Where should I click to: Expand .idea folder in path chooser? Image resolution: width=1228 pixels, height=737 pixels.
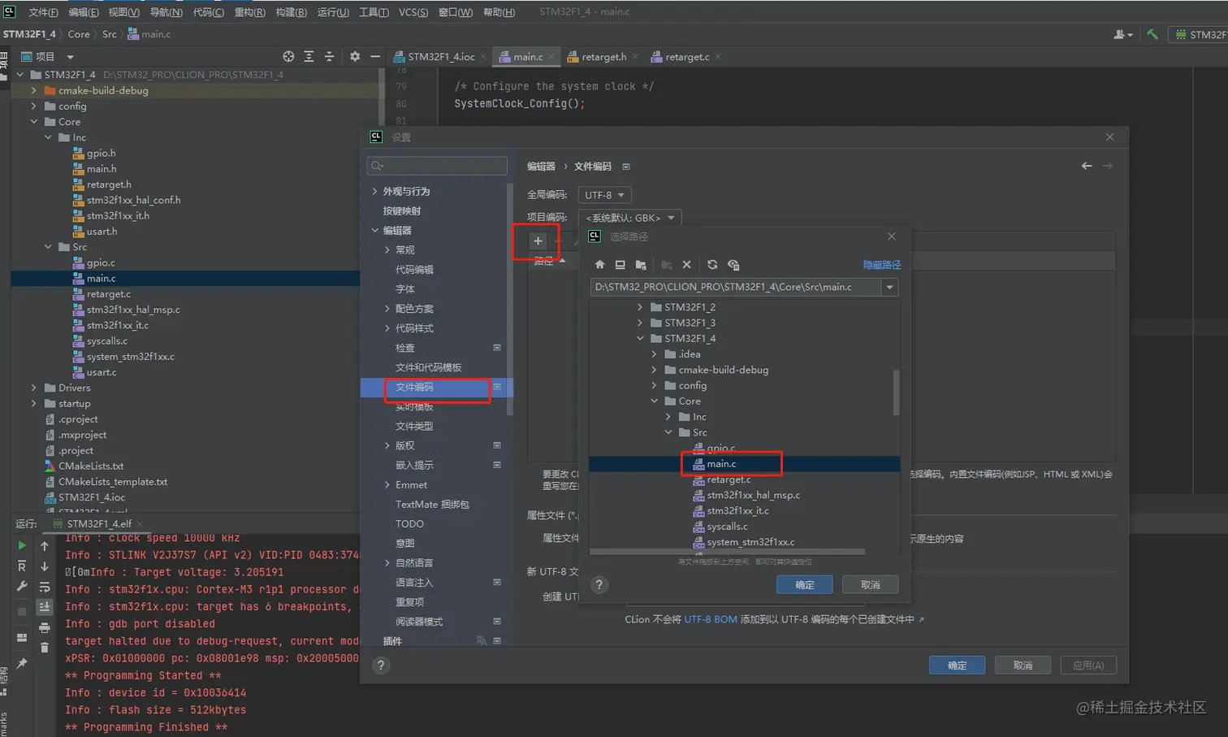coord(655,354)
